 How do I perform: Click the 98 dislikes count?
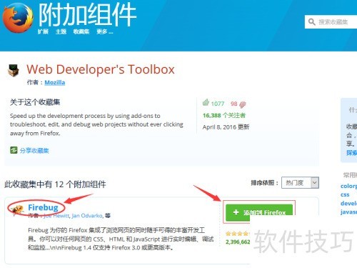point(234,104)
